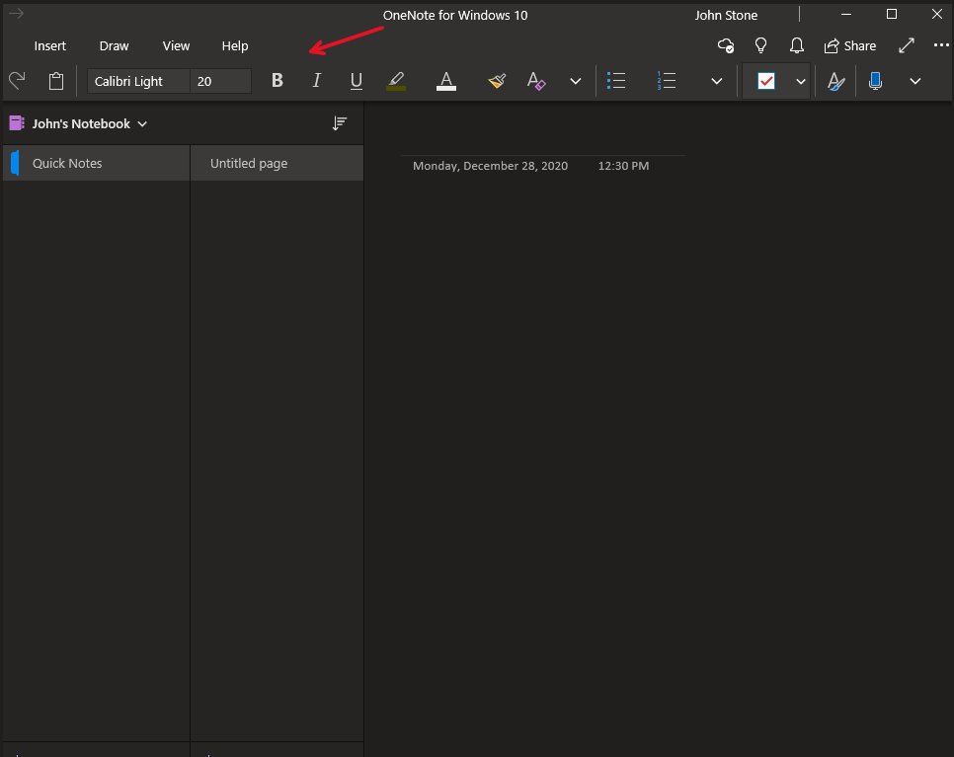Sort pages using the sort icon

click(340, 123)
